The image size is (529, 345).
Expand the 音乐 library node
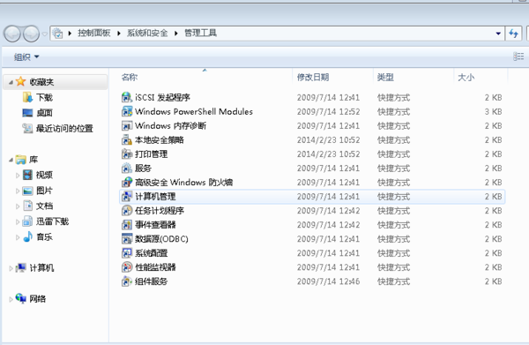(x=18, y=237)
